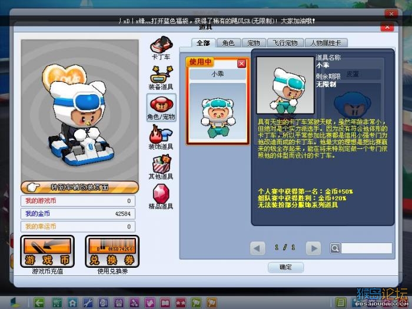This screenshot has height=309, width=412.
Task: Click the character on kart preview
Action: point(79,115)
